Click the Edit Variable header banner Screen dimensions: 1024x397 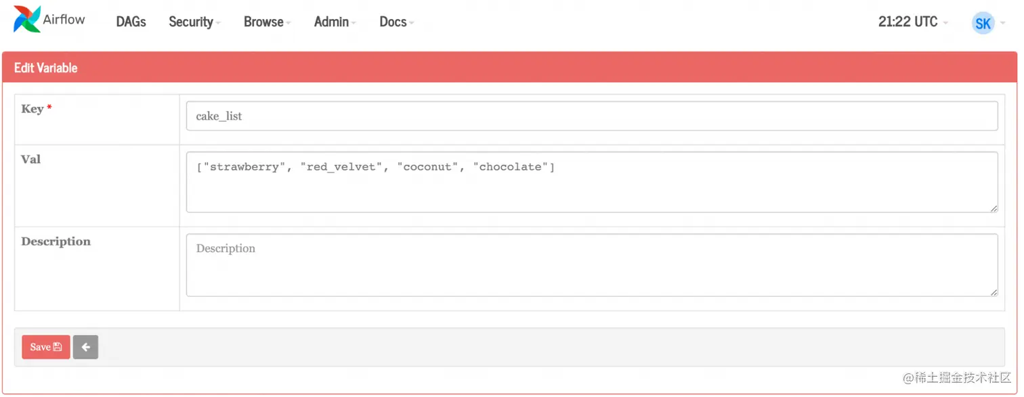[45, 67]
